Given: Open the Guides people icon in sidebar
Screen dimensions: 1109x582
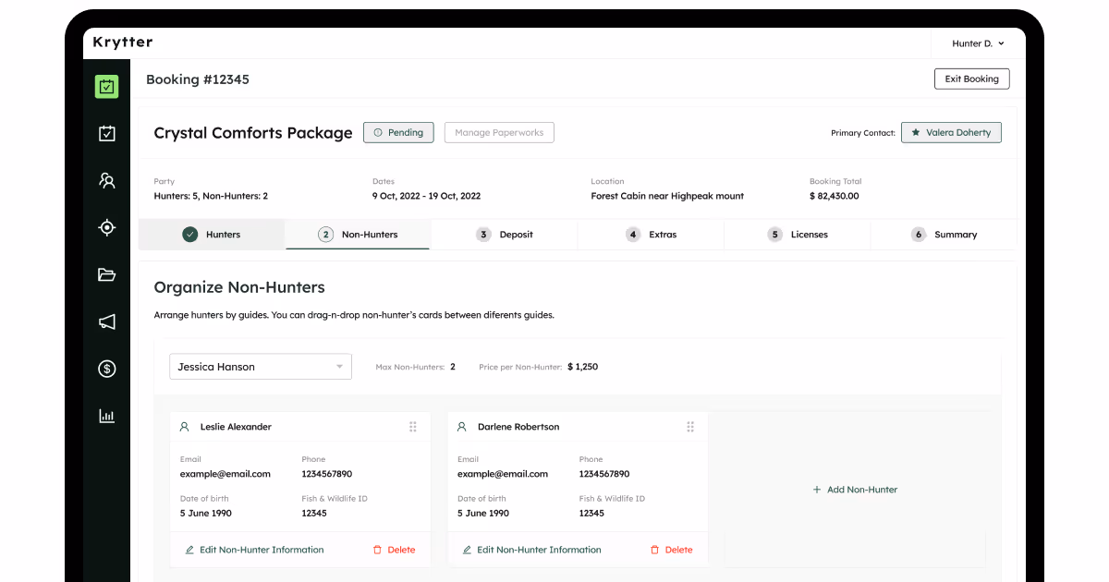Looking at the screenshot, I should click(x=106, y=180).
